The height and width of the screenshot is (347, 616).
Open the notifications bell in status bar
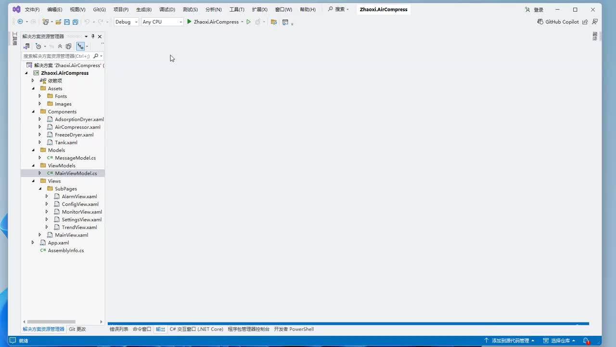pos(586,341)
